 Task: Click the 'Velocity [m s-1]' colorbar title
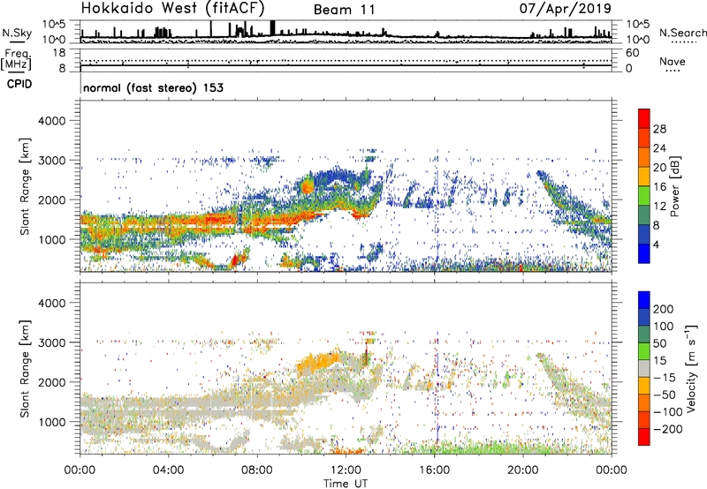tap(691, 368)
